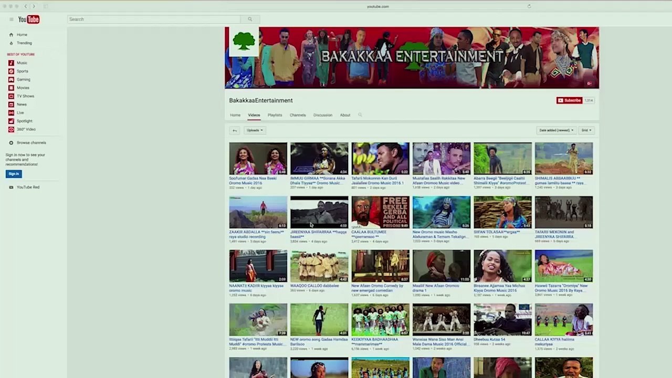Open YouTube Red in the sidebar
Image resolution: width=672 pixels, height=378 pixels.
28,187
